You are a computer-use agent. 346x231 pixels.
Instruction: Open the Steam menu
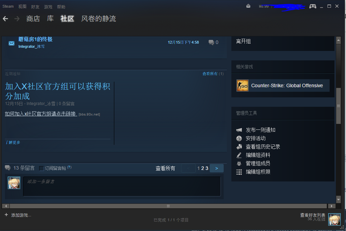[8, 6]
